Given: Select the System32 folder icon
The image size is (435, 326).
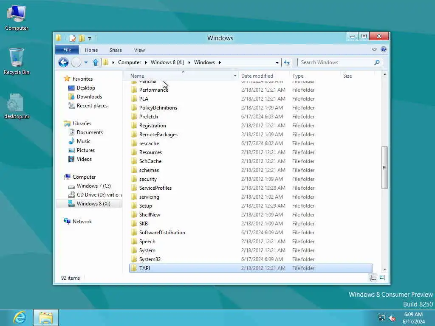Looking at the screenshot, I should 134,259.
